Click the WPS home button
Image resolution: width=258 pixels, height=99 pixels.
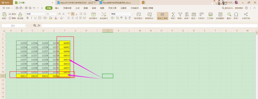[6, 3]
